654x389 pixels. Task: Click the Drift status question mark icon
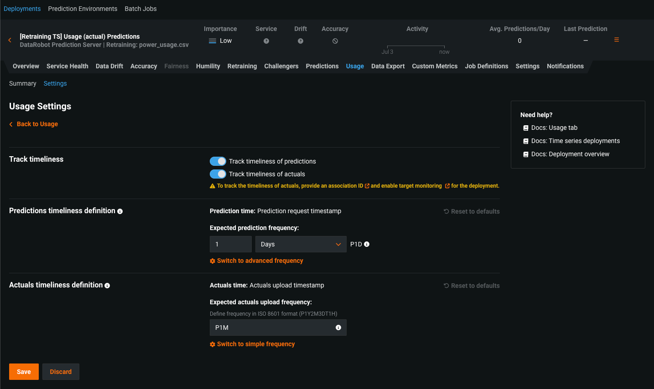pyautogui.click(x=301, y=41)
